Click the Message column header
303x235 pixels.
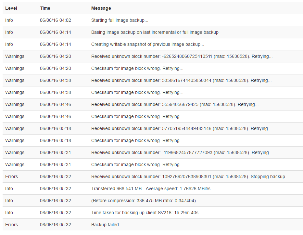(x=101, y=8)
